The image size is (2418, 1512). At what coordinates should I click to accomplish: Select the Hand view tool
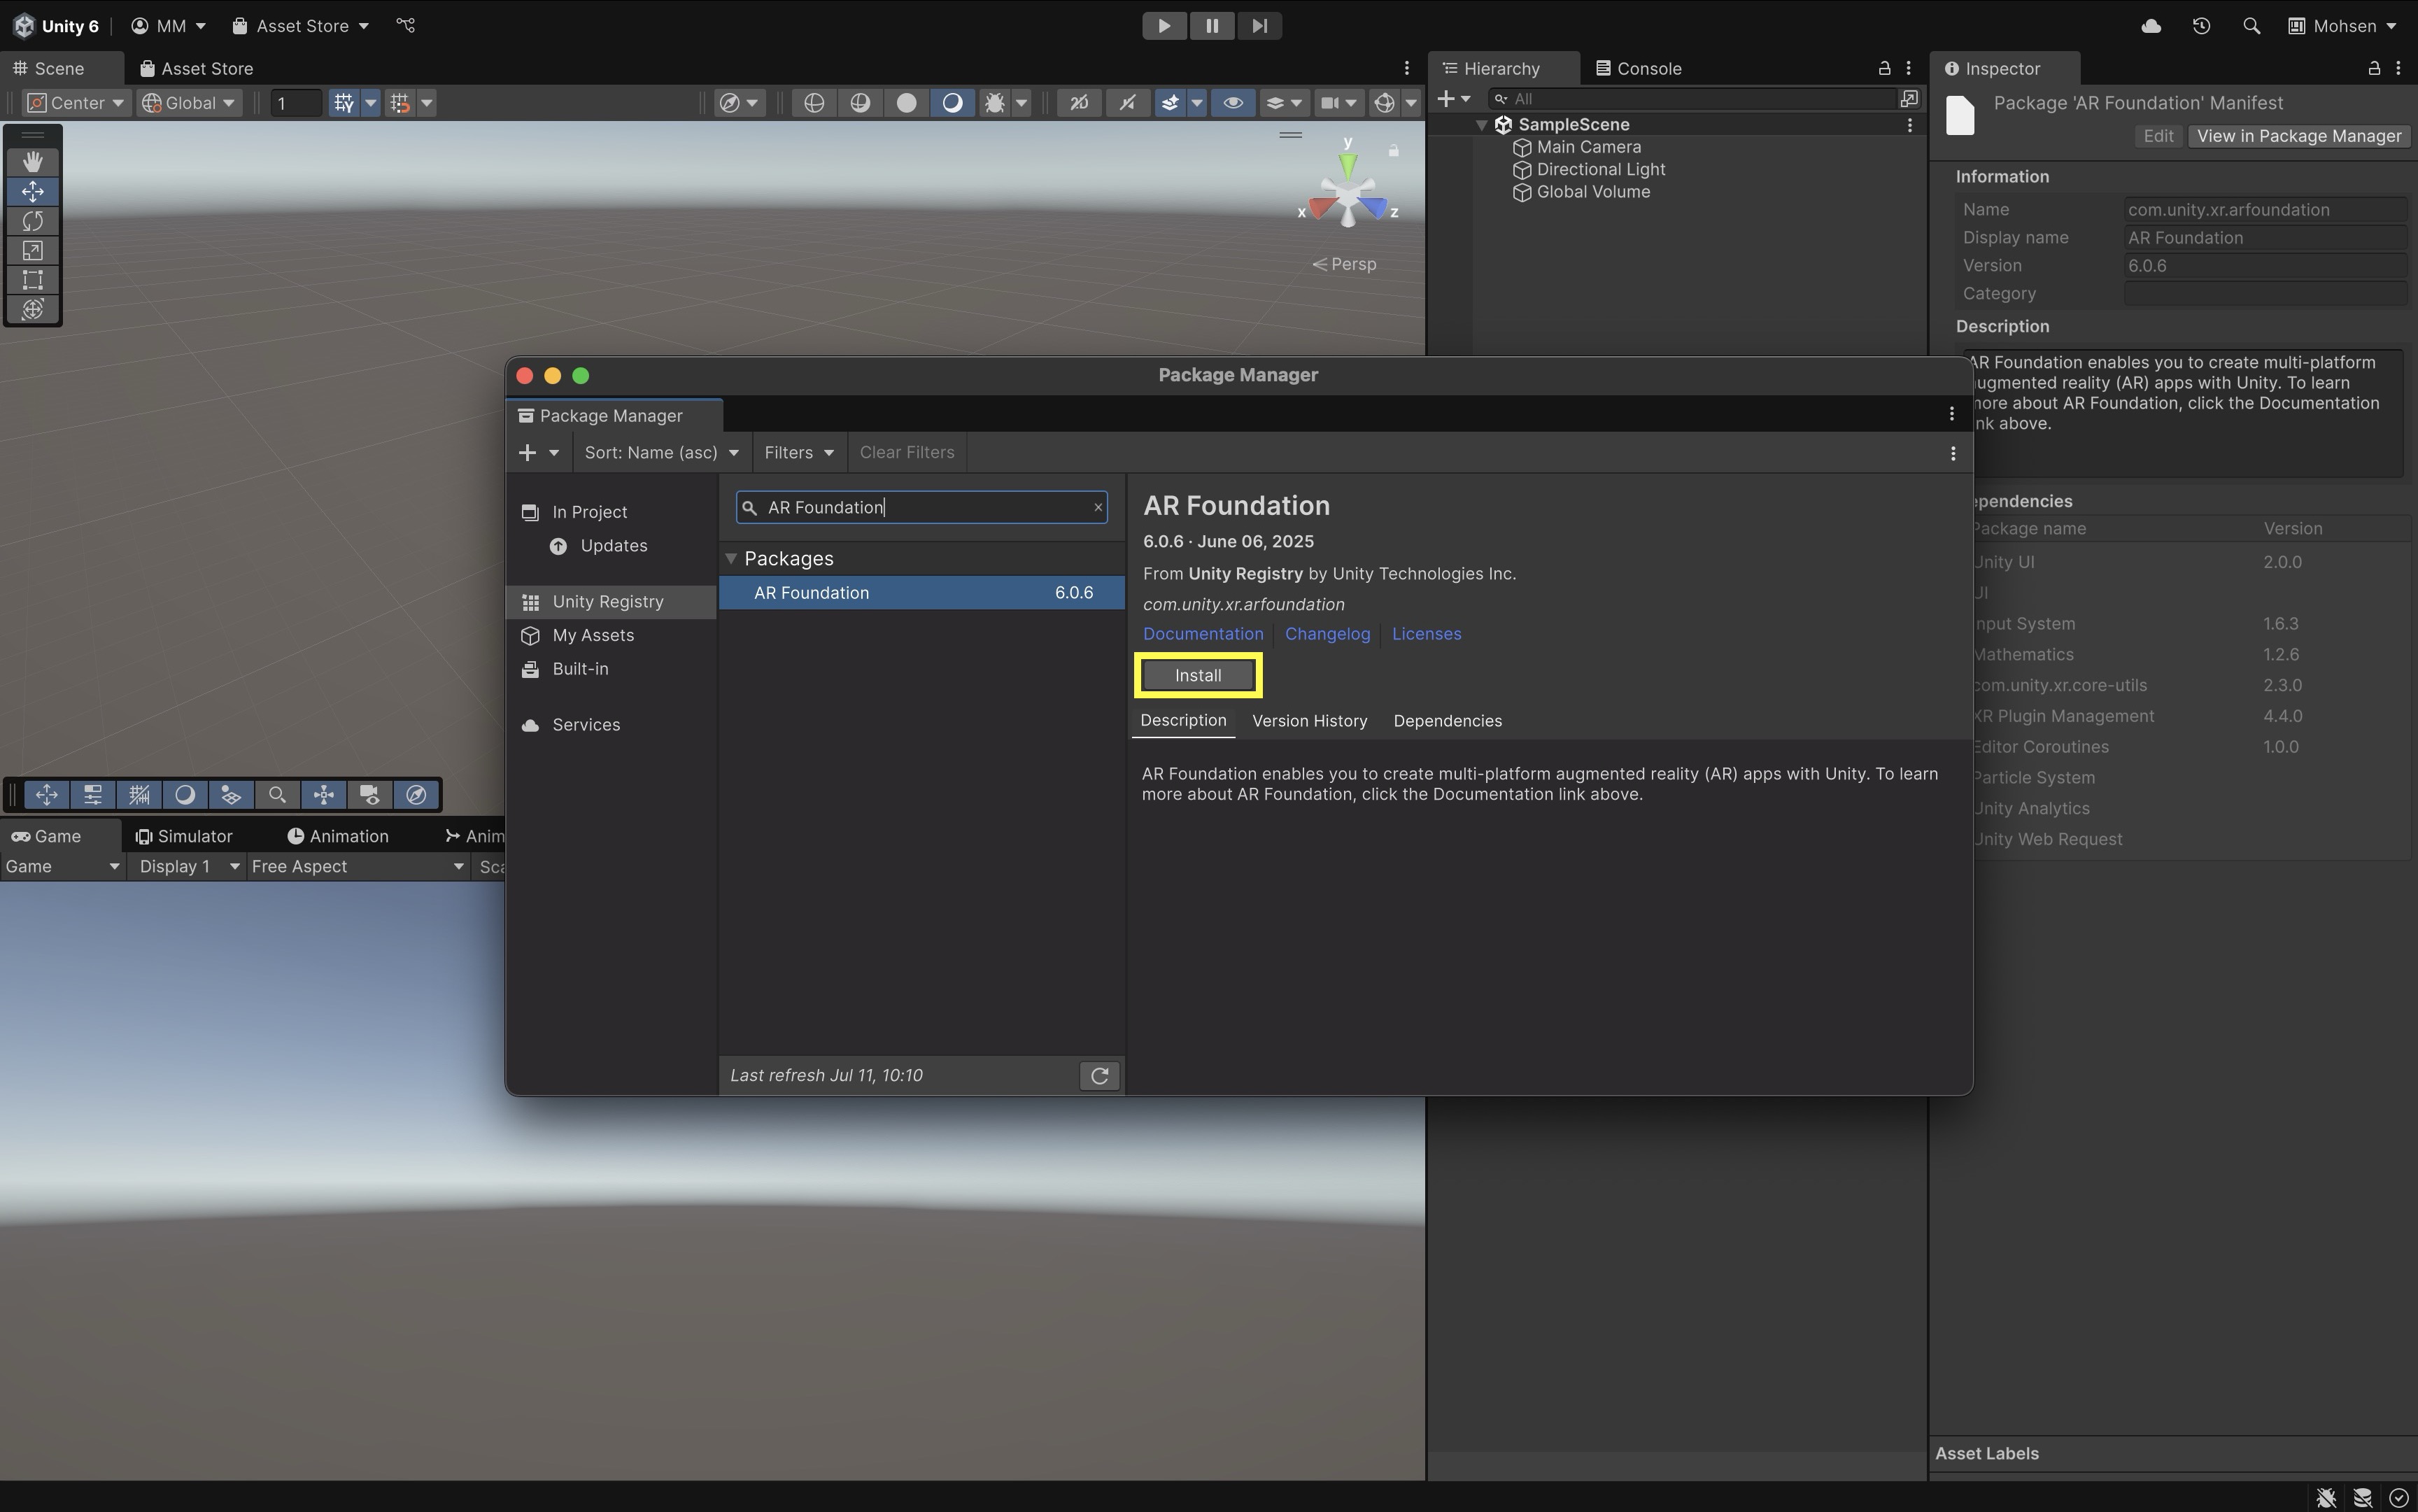point(32,161)
